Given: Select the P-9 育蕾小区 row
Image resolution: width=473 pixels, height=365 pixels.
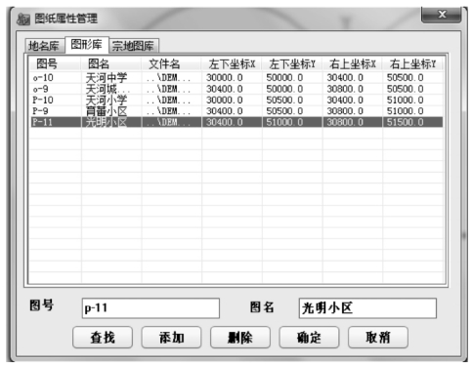Looking at the screenshot, I should pos(236,111).
